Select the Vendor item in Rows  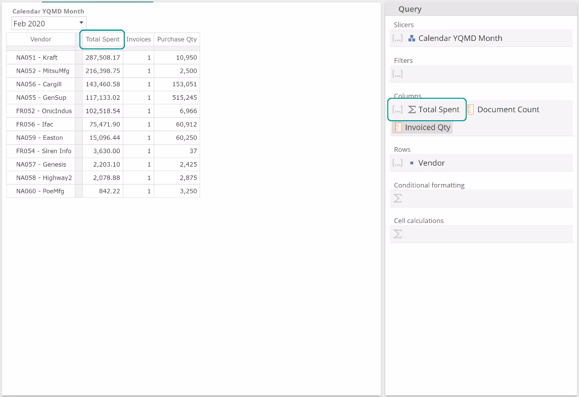pos(431,163)
